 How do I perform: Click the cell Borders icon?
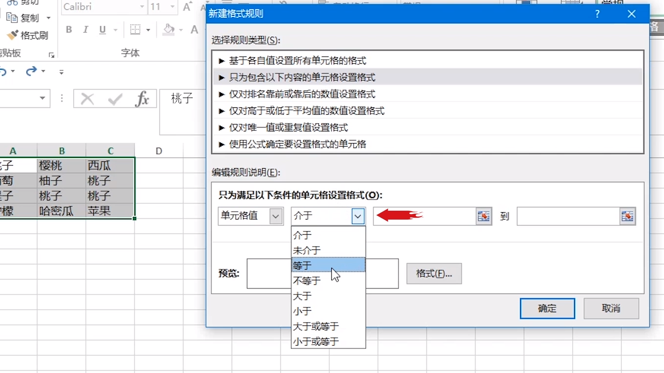point(135,30)
